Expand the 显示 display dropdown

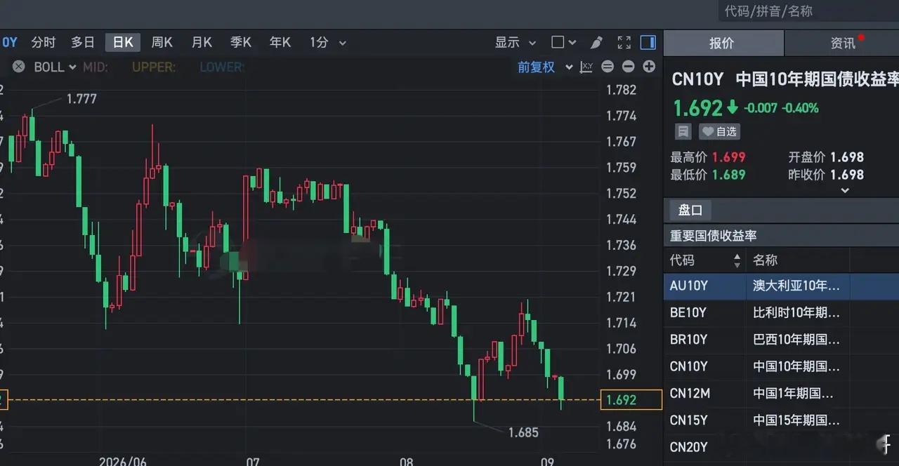pyautogui.click(x=516, y=43)
